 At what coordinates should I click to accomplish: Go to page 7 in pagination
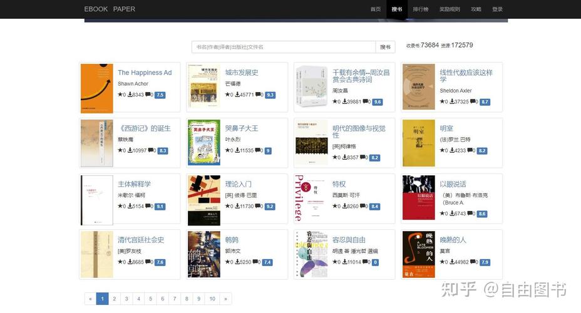(175, 299)
